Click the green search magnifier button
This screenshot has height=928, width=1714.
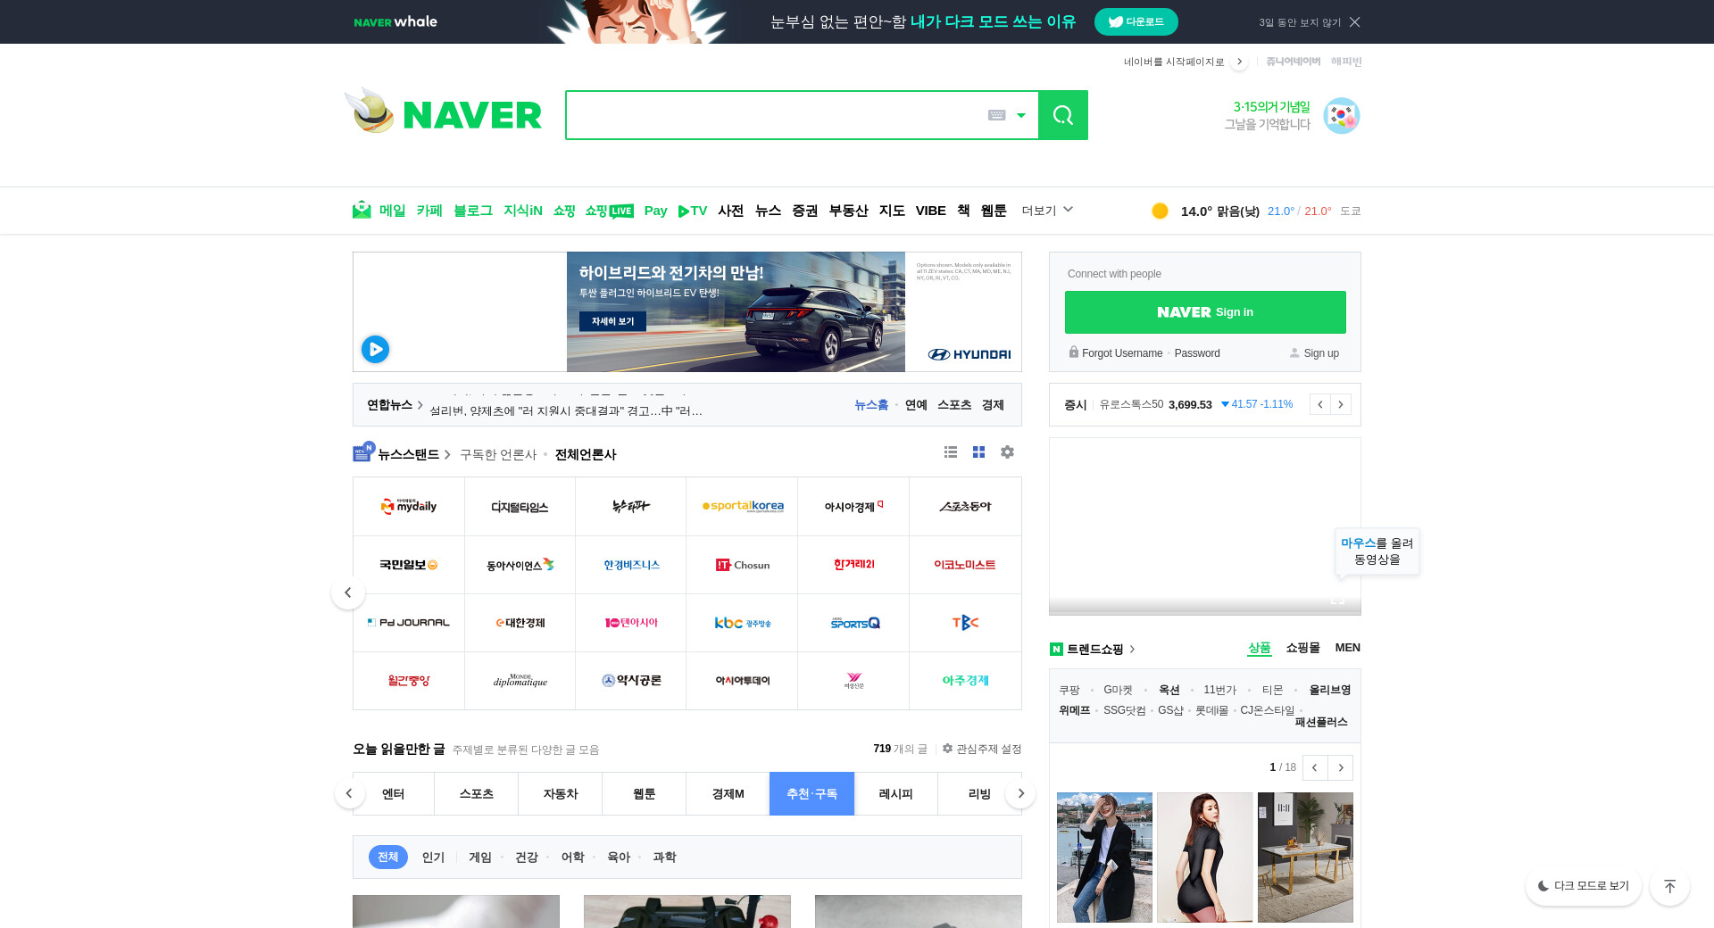[x=1062, y=115]
